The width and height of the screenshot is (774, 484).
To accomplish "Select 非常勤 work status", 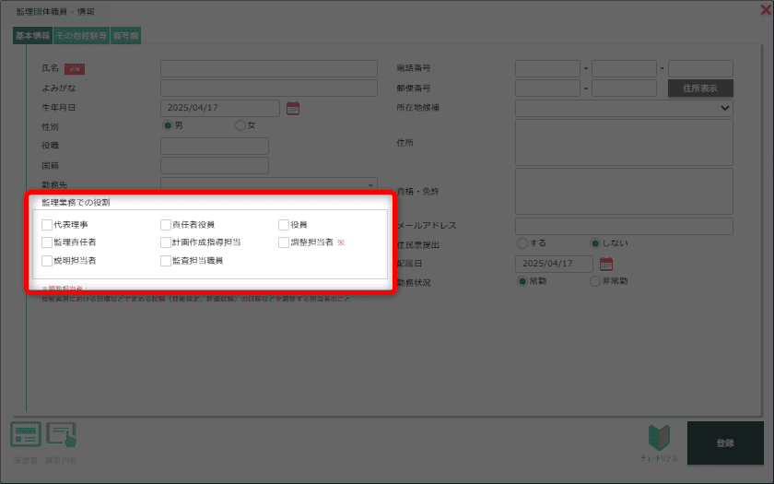I will pos(595,281).
